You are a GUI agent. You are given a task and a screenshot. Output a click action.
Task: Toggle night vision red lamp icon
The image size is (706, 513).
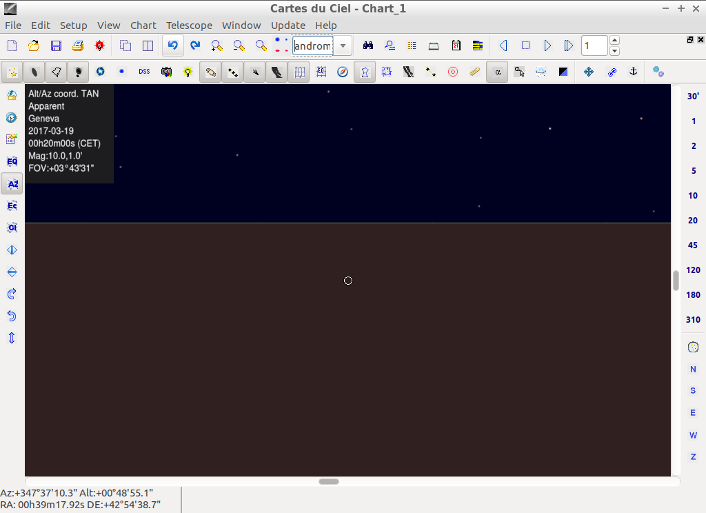click(x=99, y=46)
